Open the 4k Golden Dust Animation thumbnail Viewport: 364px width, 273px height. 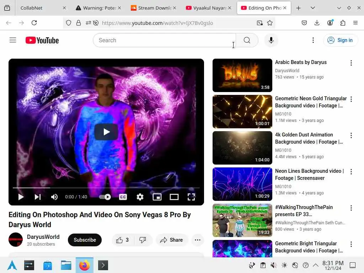coord(242,148)
